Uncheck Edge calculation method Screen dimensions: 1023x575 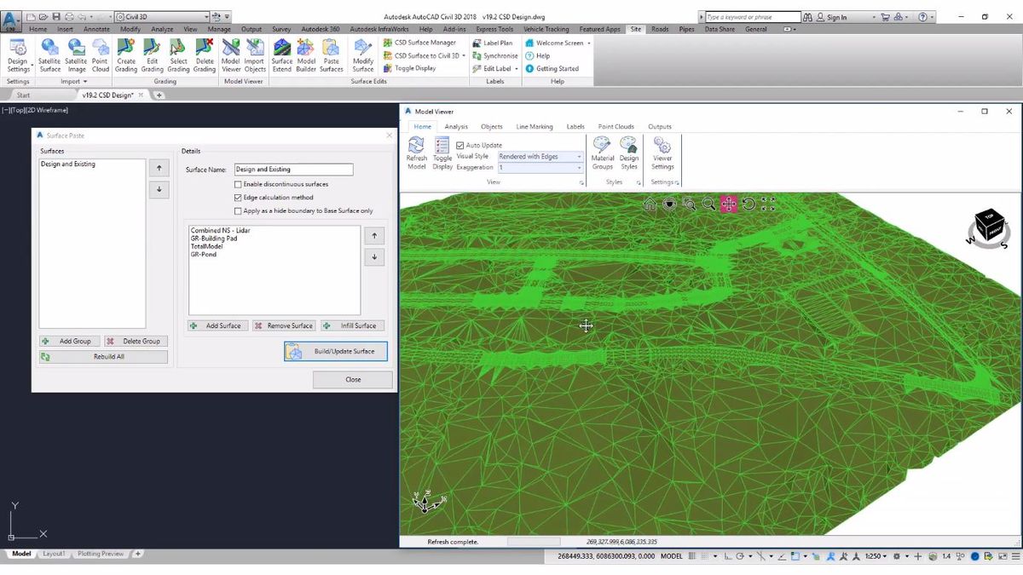point(238,198)
